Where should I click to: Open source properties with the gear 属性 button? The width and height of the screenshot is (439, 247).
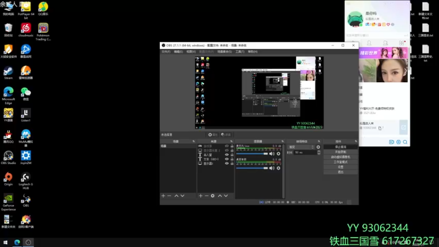pos(213,134)
